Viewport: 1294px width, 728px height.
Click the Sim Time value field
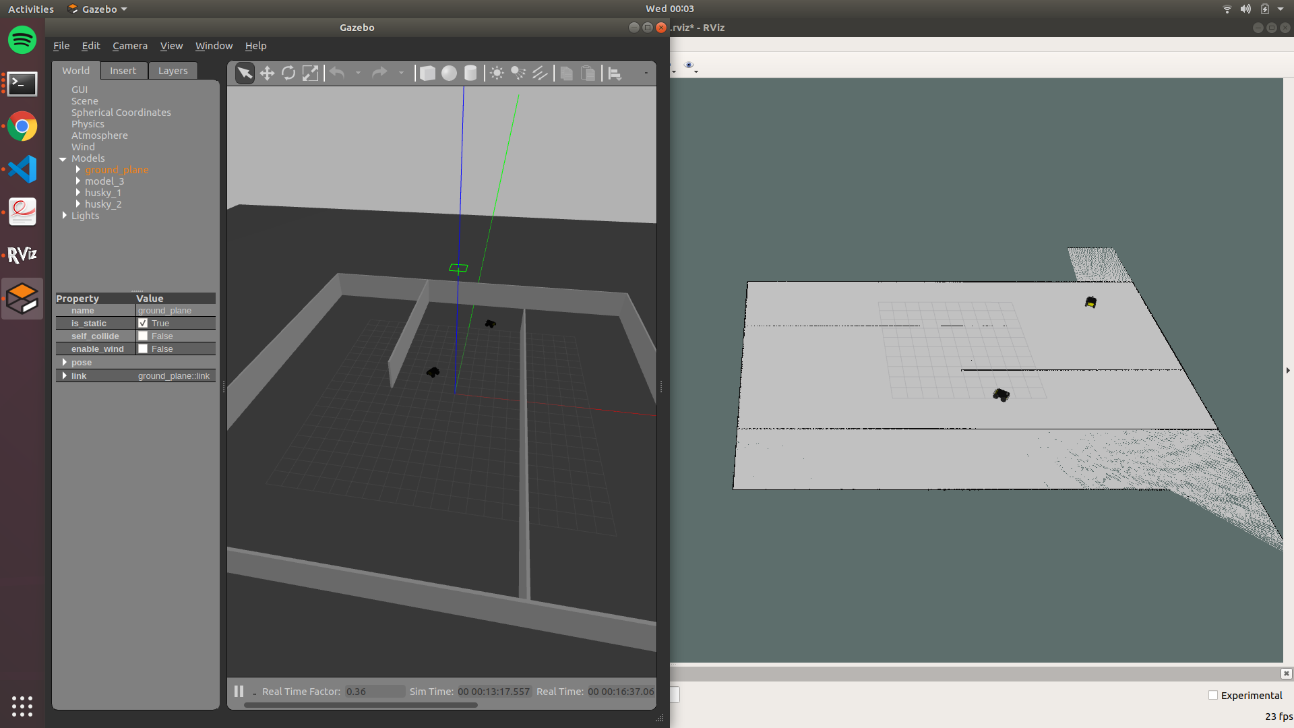[494, 692]
